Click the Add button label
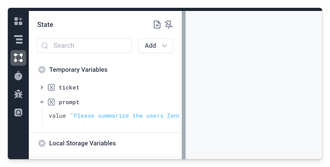The height and width of the screenshot is (167, 330). click(x=150, y=46)
